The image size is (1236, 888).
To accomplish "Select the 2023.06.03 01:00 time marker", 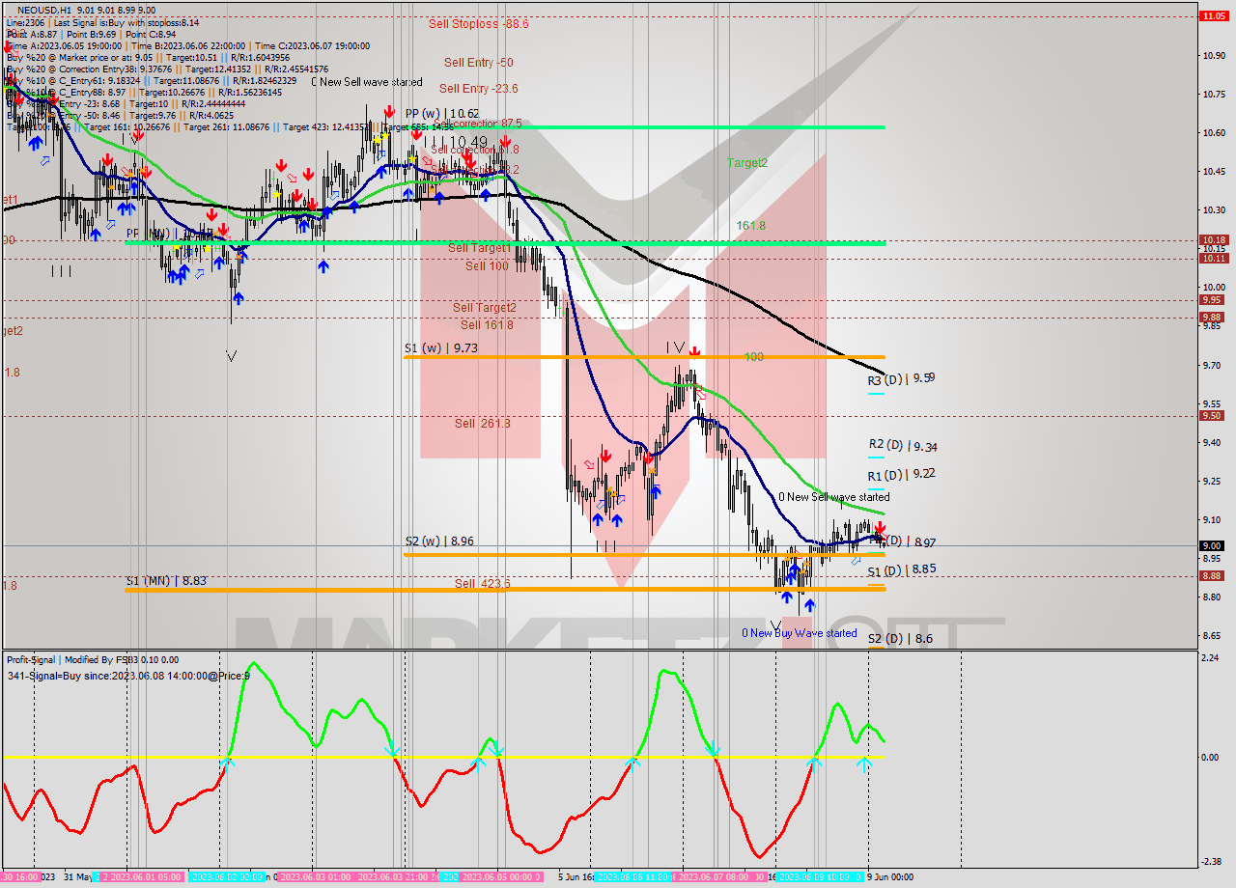I will coord(315,877).
